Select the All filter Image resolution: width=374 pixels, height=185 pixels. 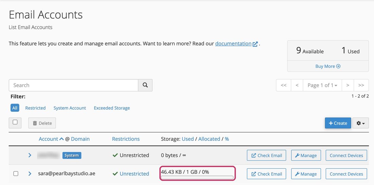(x=15, y=108)
